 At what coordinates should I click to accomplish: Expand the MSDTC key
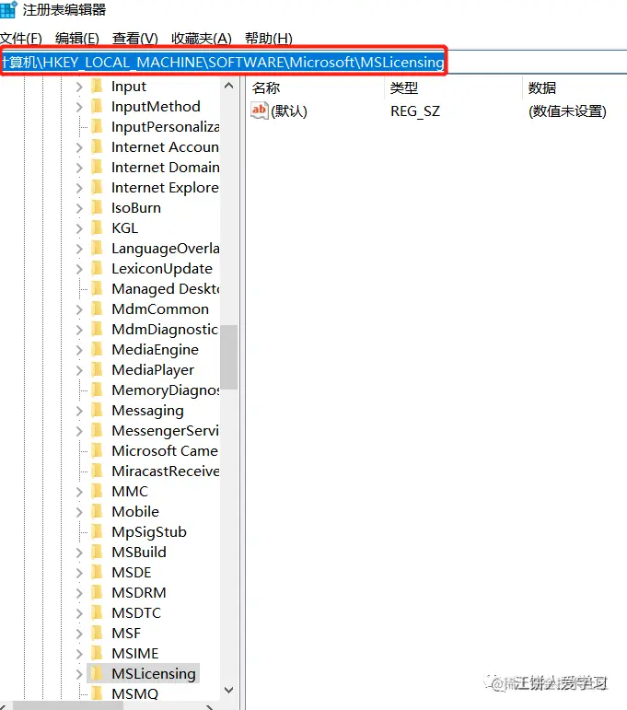click(79, 613)
